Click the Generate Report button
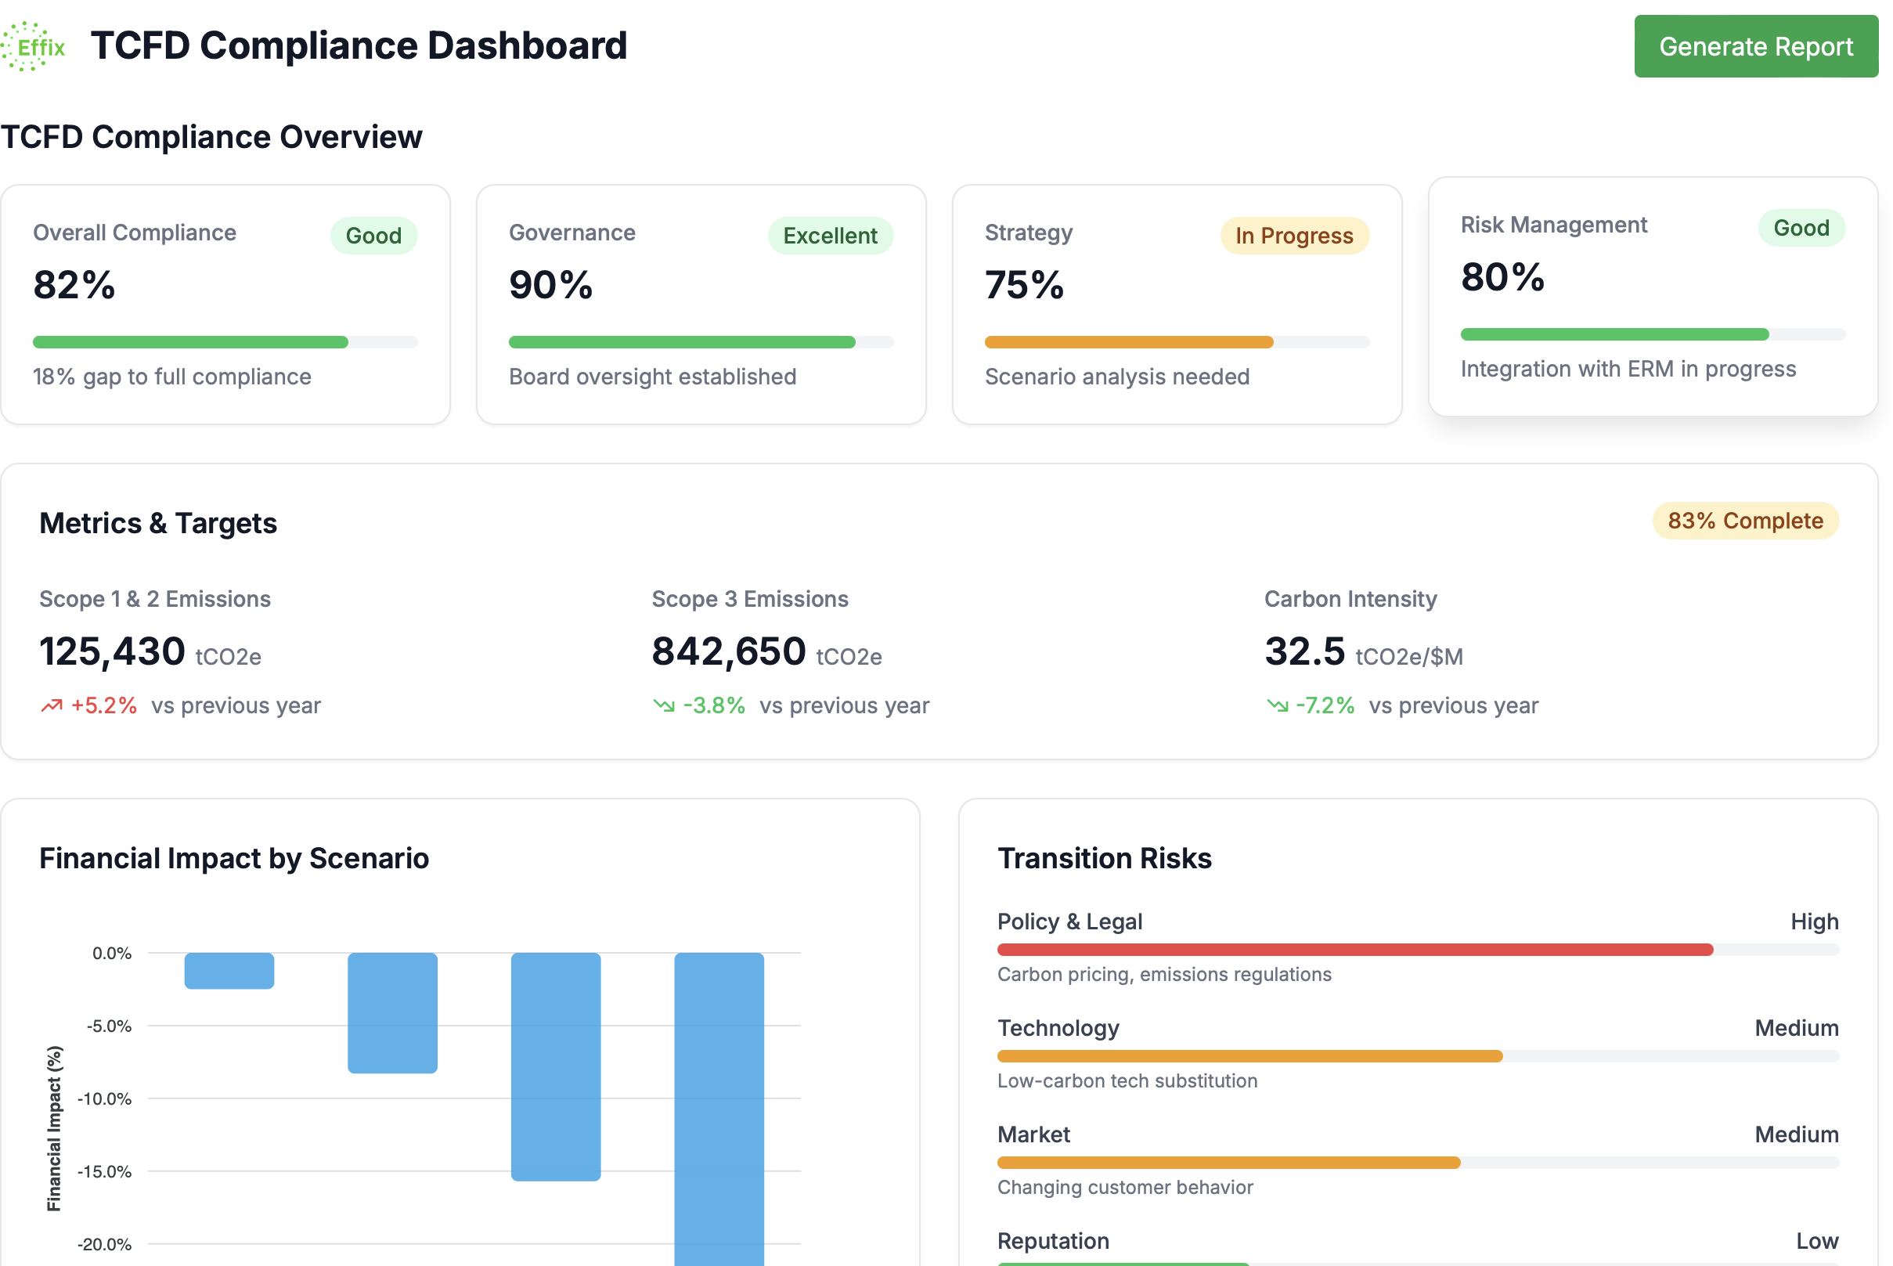Viewport: 1893px width, 1266px height. [1756, 46]
